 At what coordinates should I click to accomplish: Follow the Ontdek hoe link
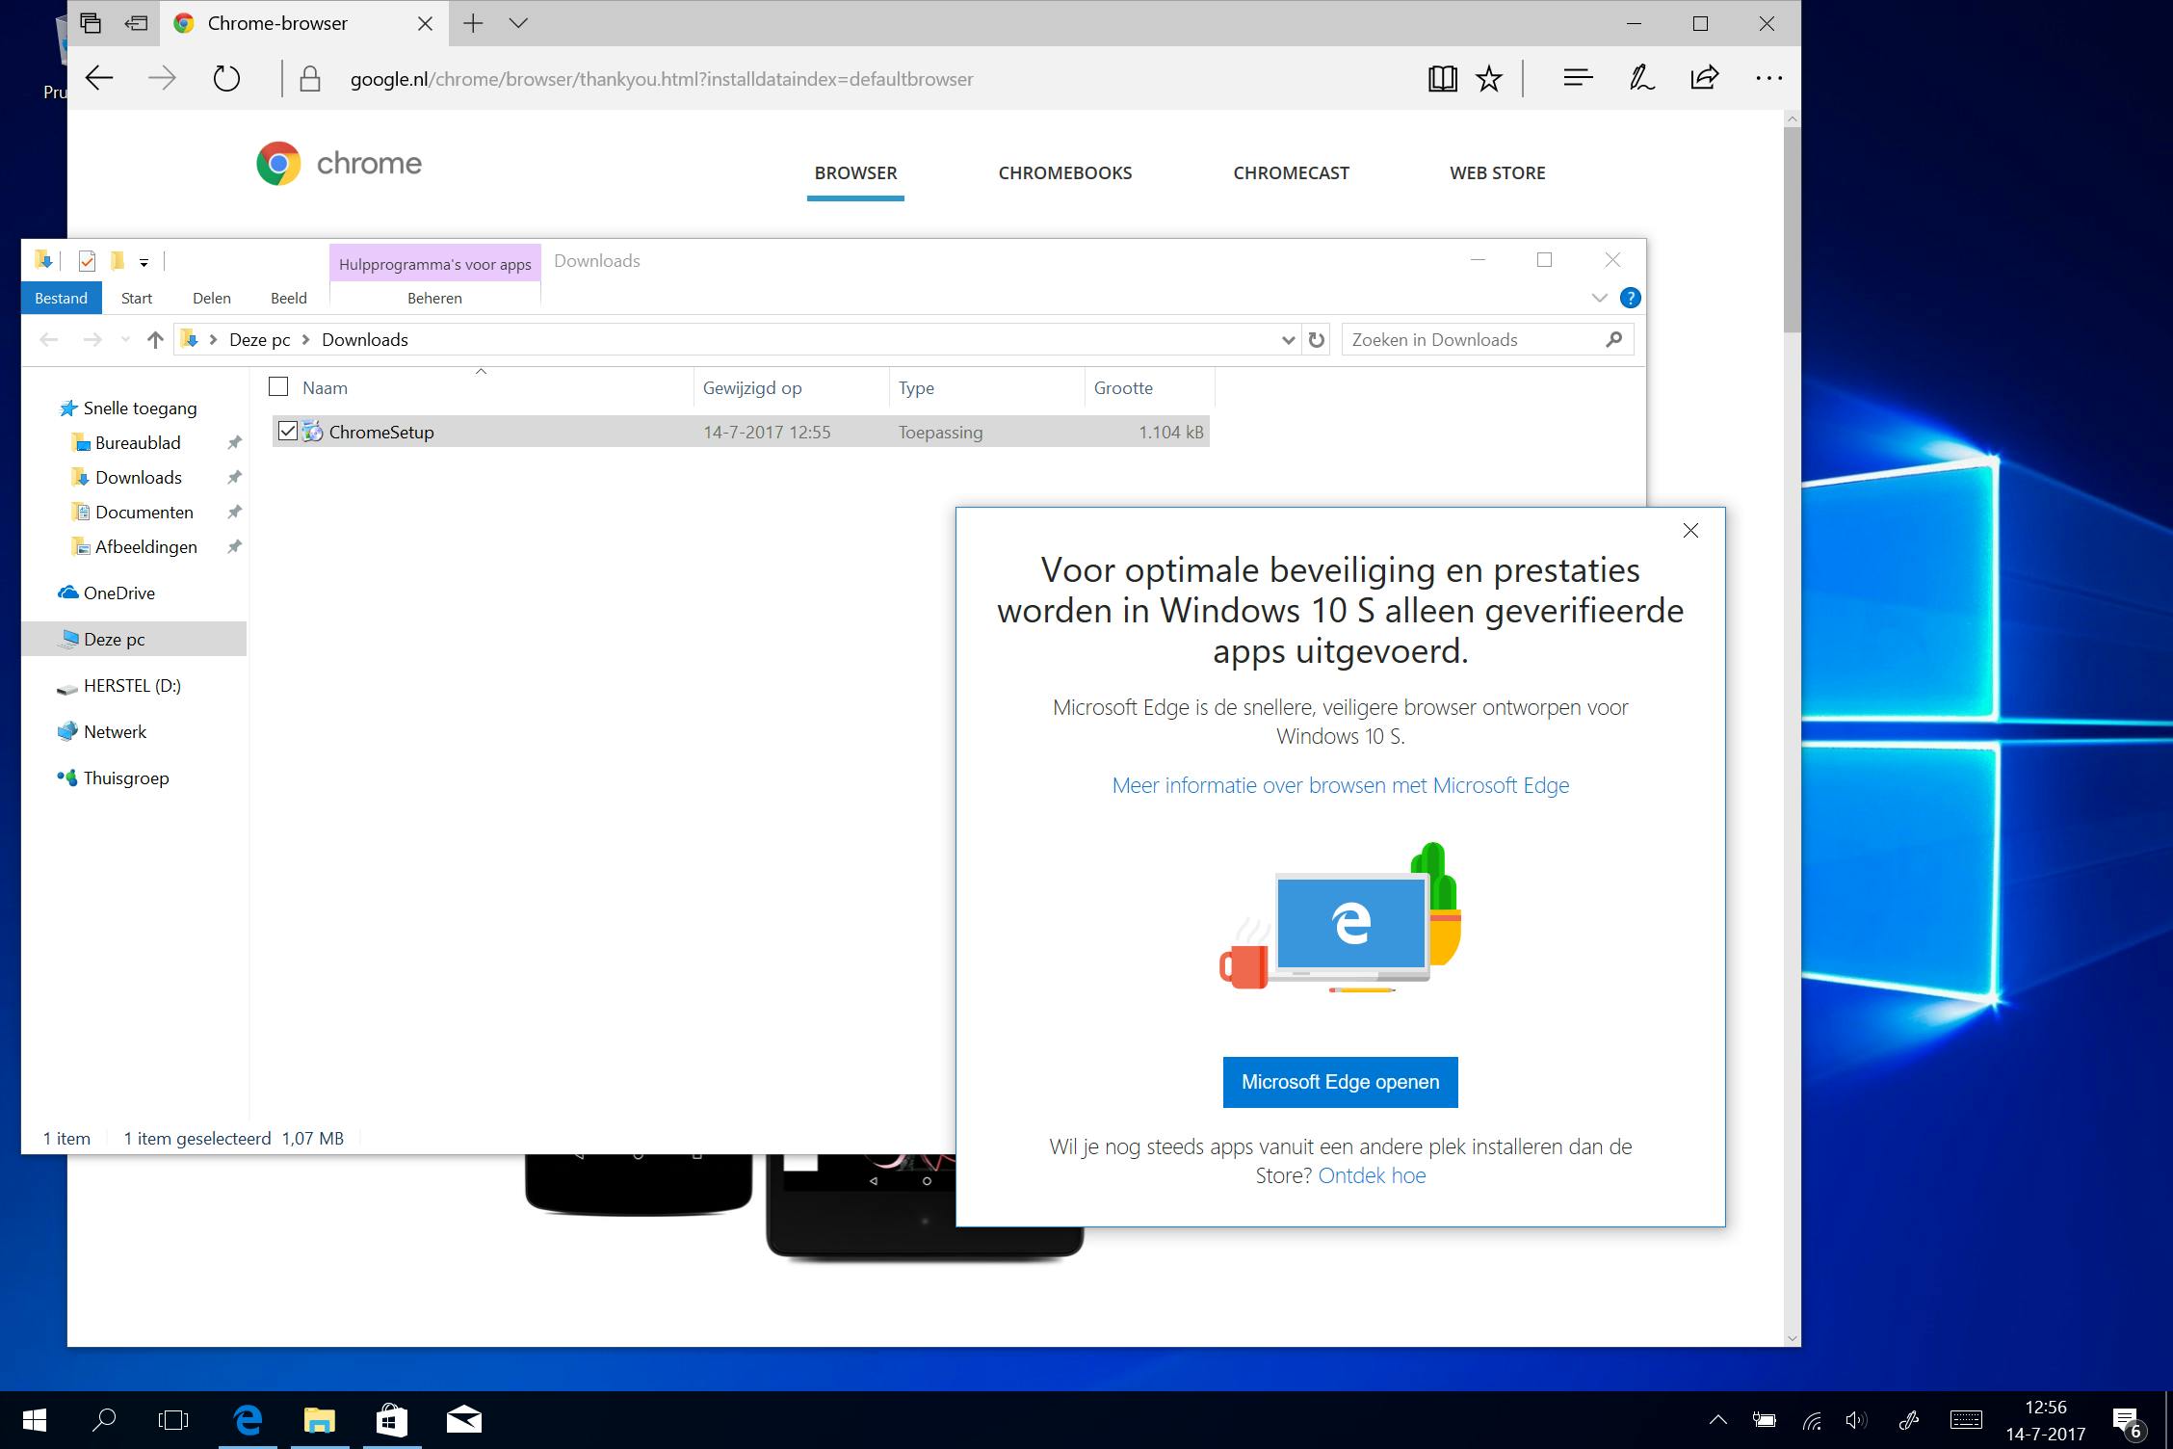click(x=1372, y=1175)
